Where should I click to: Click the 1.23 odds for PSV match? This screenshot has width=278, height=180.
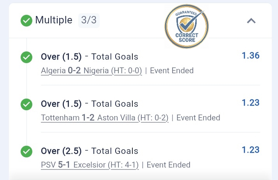(x=250, y=150)
